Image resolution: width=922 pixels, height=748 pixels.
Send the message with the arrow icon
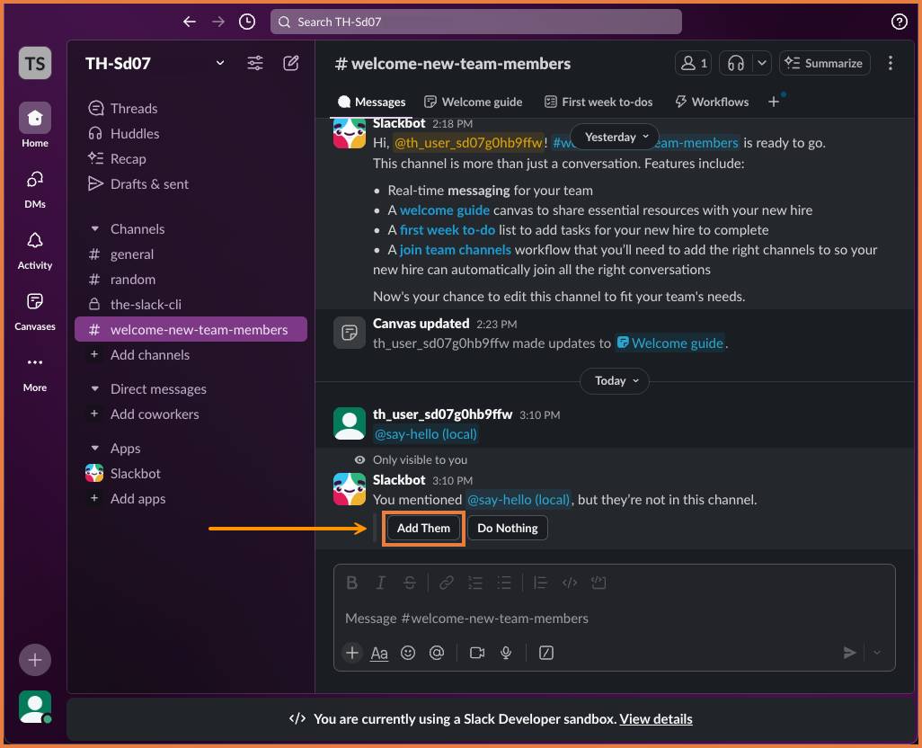tap(849, 653)
